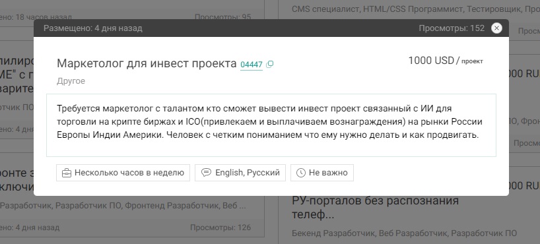This screenshot has width=540, height=244.
Task: Select the Не важно tag
Action: tap(322, 173)
